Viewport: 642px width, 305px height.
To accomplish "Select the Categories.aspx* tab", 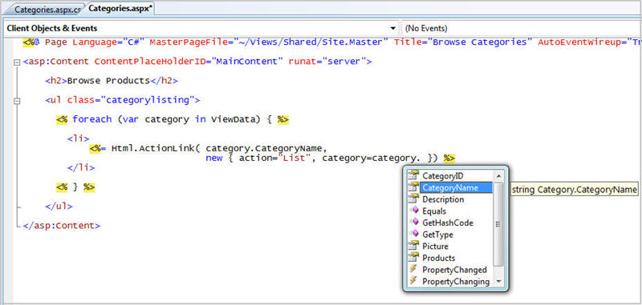I will click(120, 9).
